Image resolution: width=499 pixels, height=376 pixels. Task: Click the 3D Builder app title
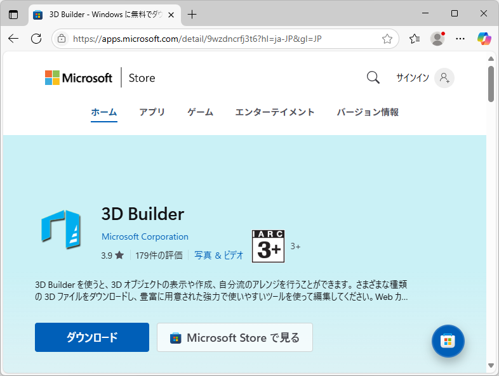[143, 214]
